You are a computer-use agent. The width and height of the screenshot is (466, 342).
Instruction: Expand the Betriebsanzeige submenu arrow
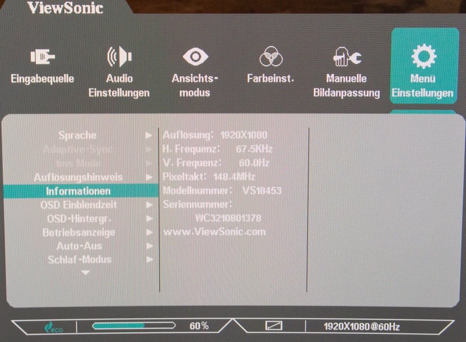149,232
